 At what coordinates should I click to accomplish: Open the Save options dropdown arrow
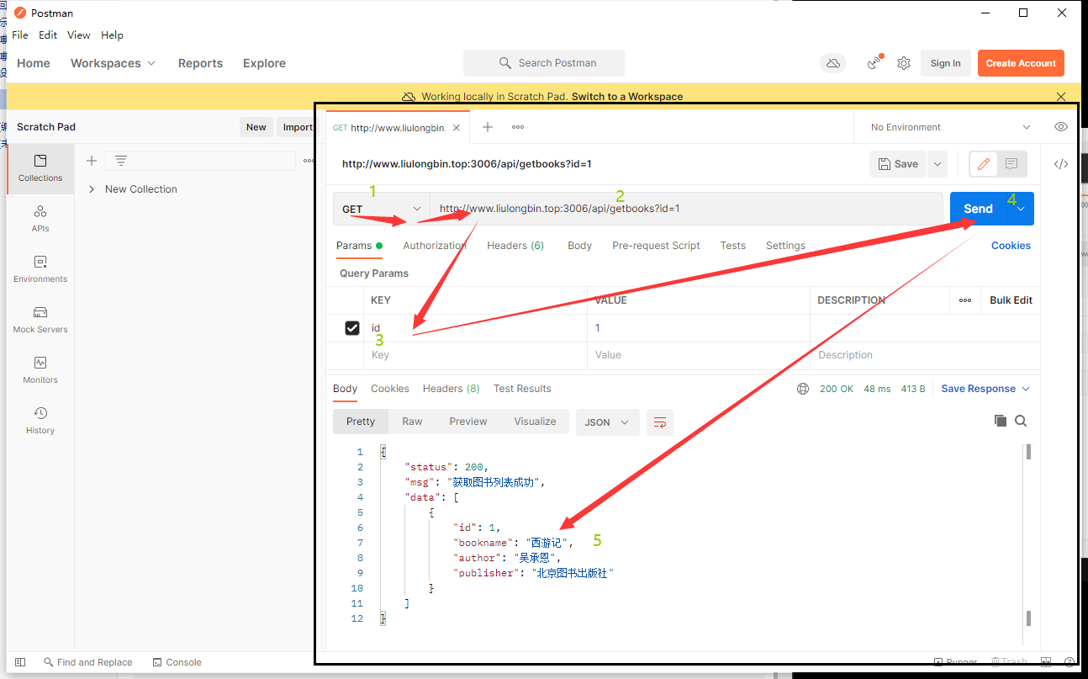click(937, 164)
